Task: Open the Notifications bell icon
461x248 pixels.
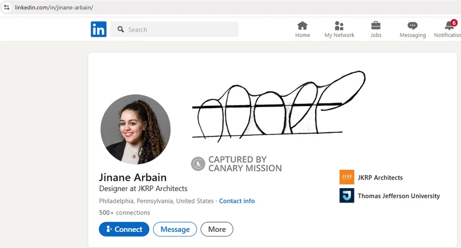Action: point(449,25)
